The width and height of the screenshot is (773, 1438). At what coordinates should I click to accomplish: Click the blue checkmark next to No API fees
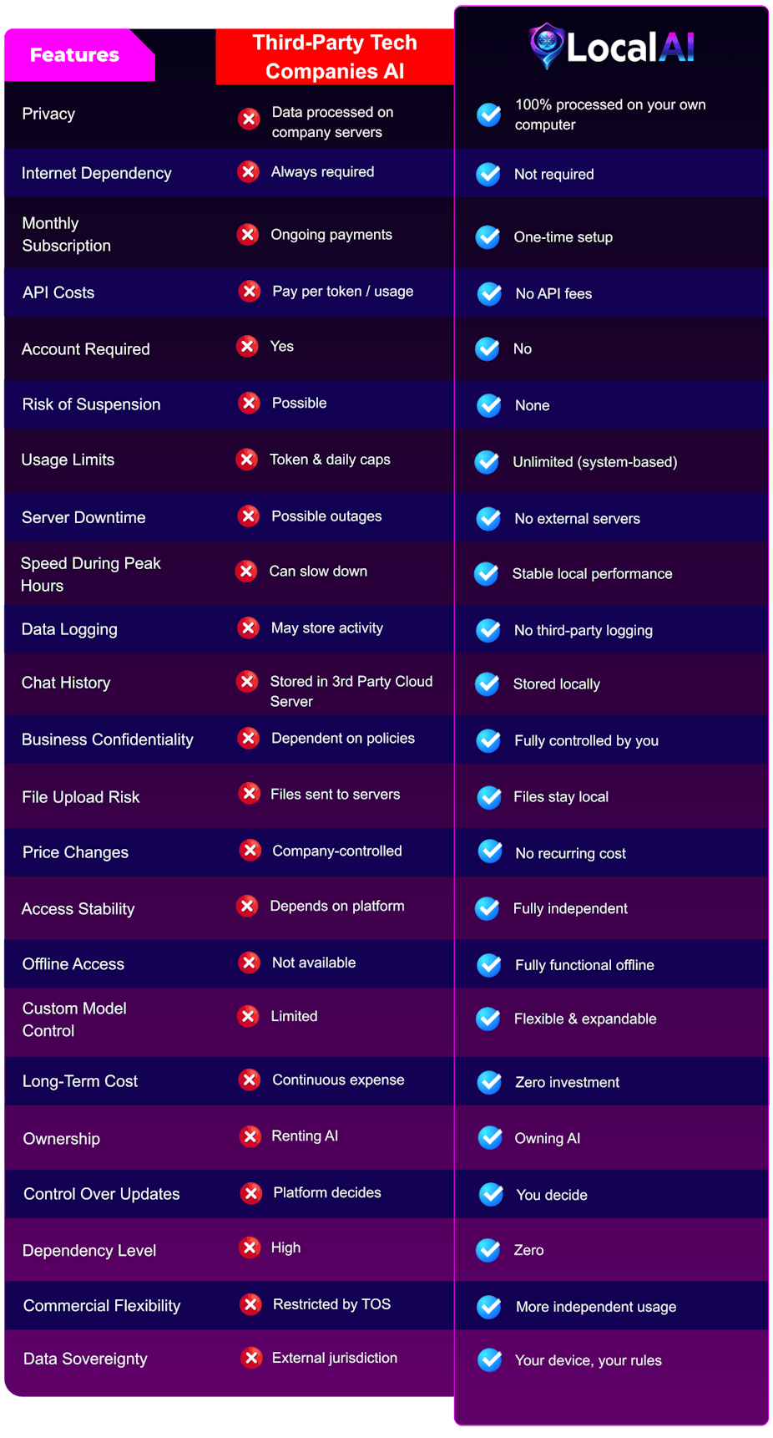(x=489, y=294)
